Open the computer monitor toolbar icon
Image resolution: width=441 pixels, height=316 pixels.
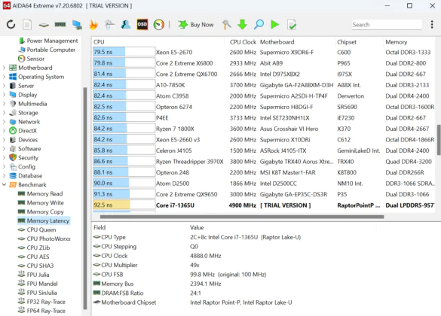coord(77,25)
